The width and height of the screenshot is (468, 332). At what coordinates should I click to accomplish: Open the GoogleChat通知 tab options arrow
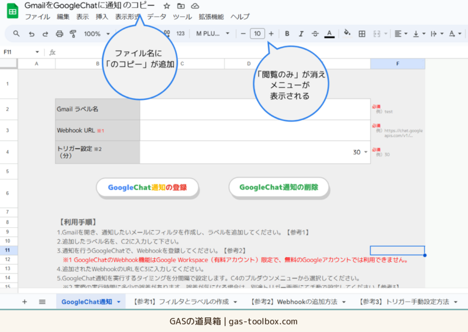[x=119, y=302]
